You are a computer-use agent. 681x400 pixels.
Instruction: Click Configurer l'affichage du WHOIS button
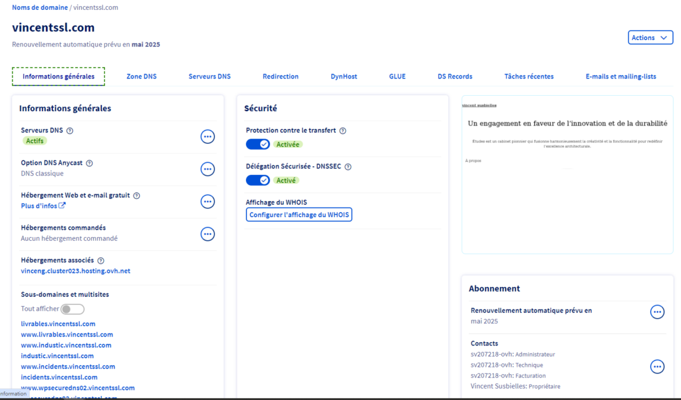tap(299, 214)
